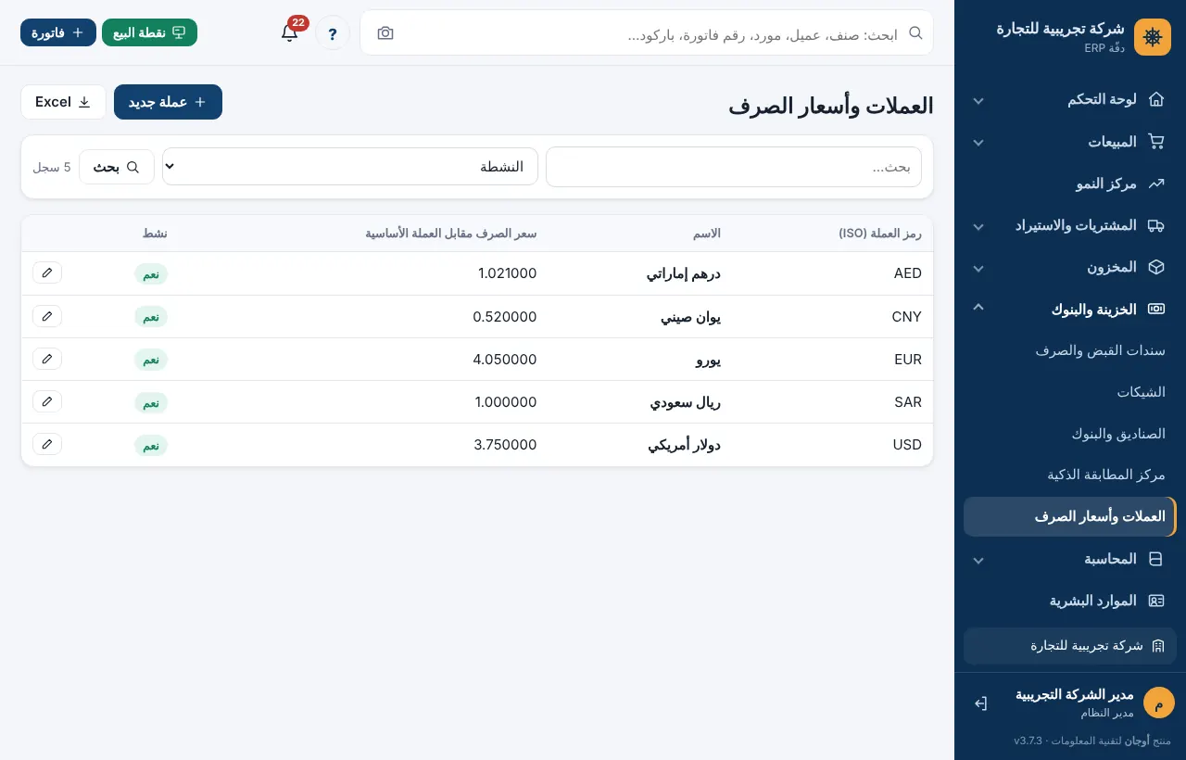Click the truck icon of المشتريات والاستيراد
1186x760 pixels.
click(x=1156, y=225)
